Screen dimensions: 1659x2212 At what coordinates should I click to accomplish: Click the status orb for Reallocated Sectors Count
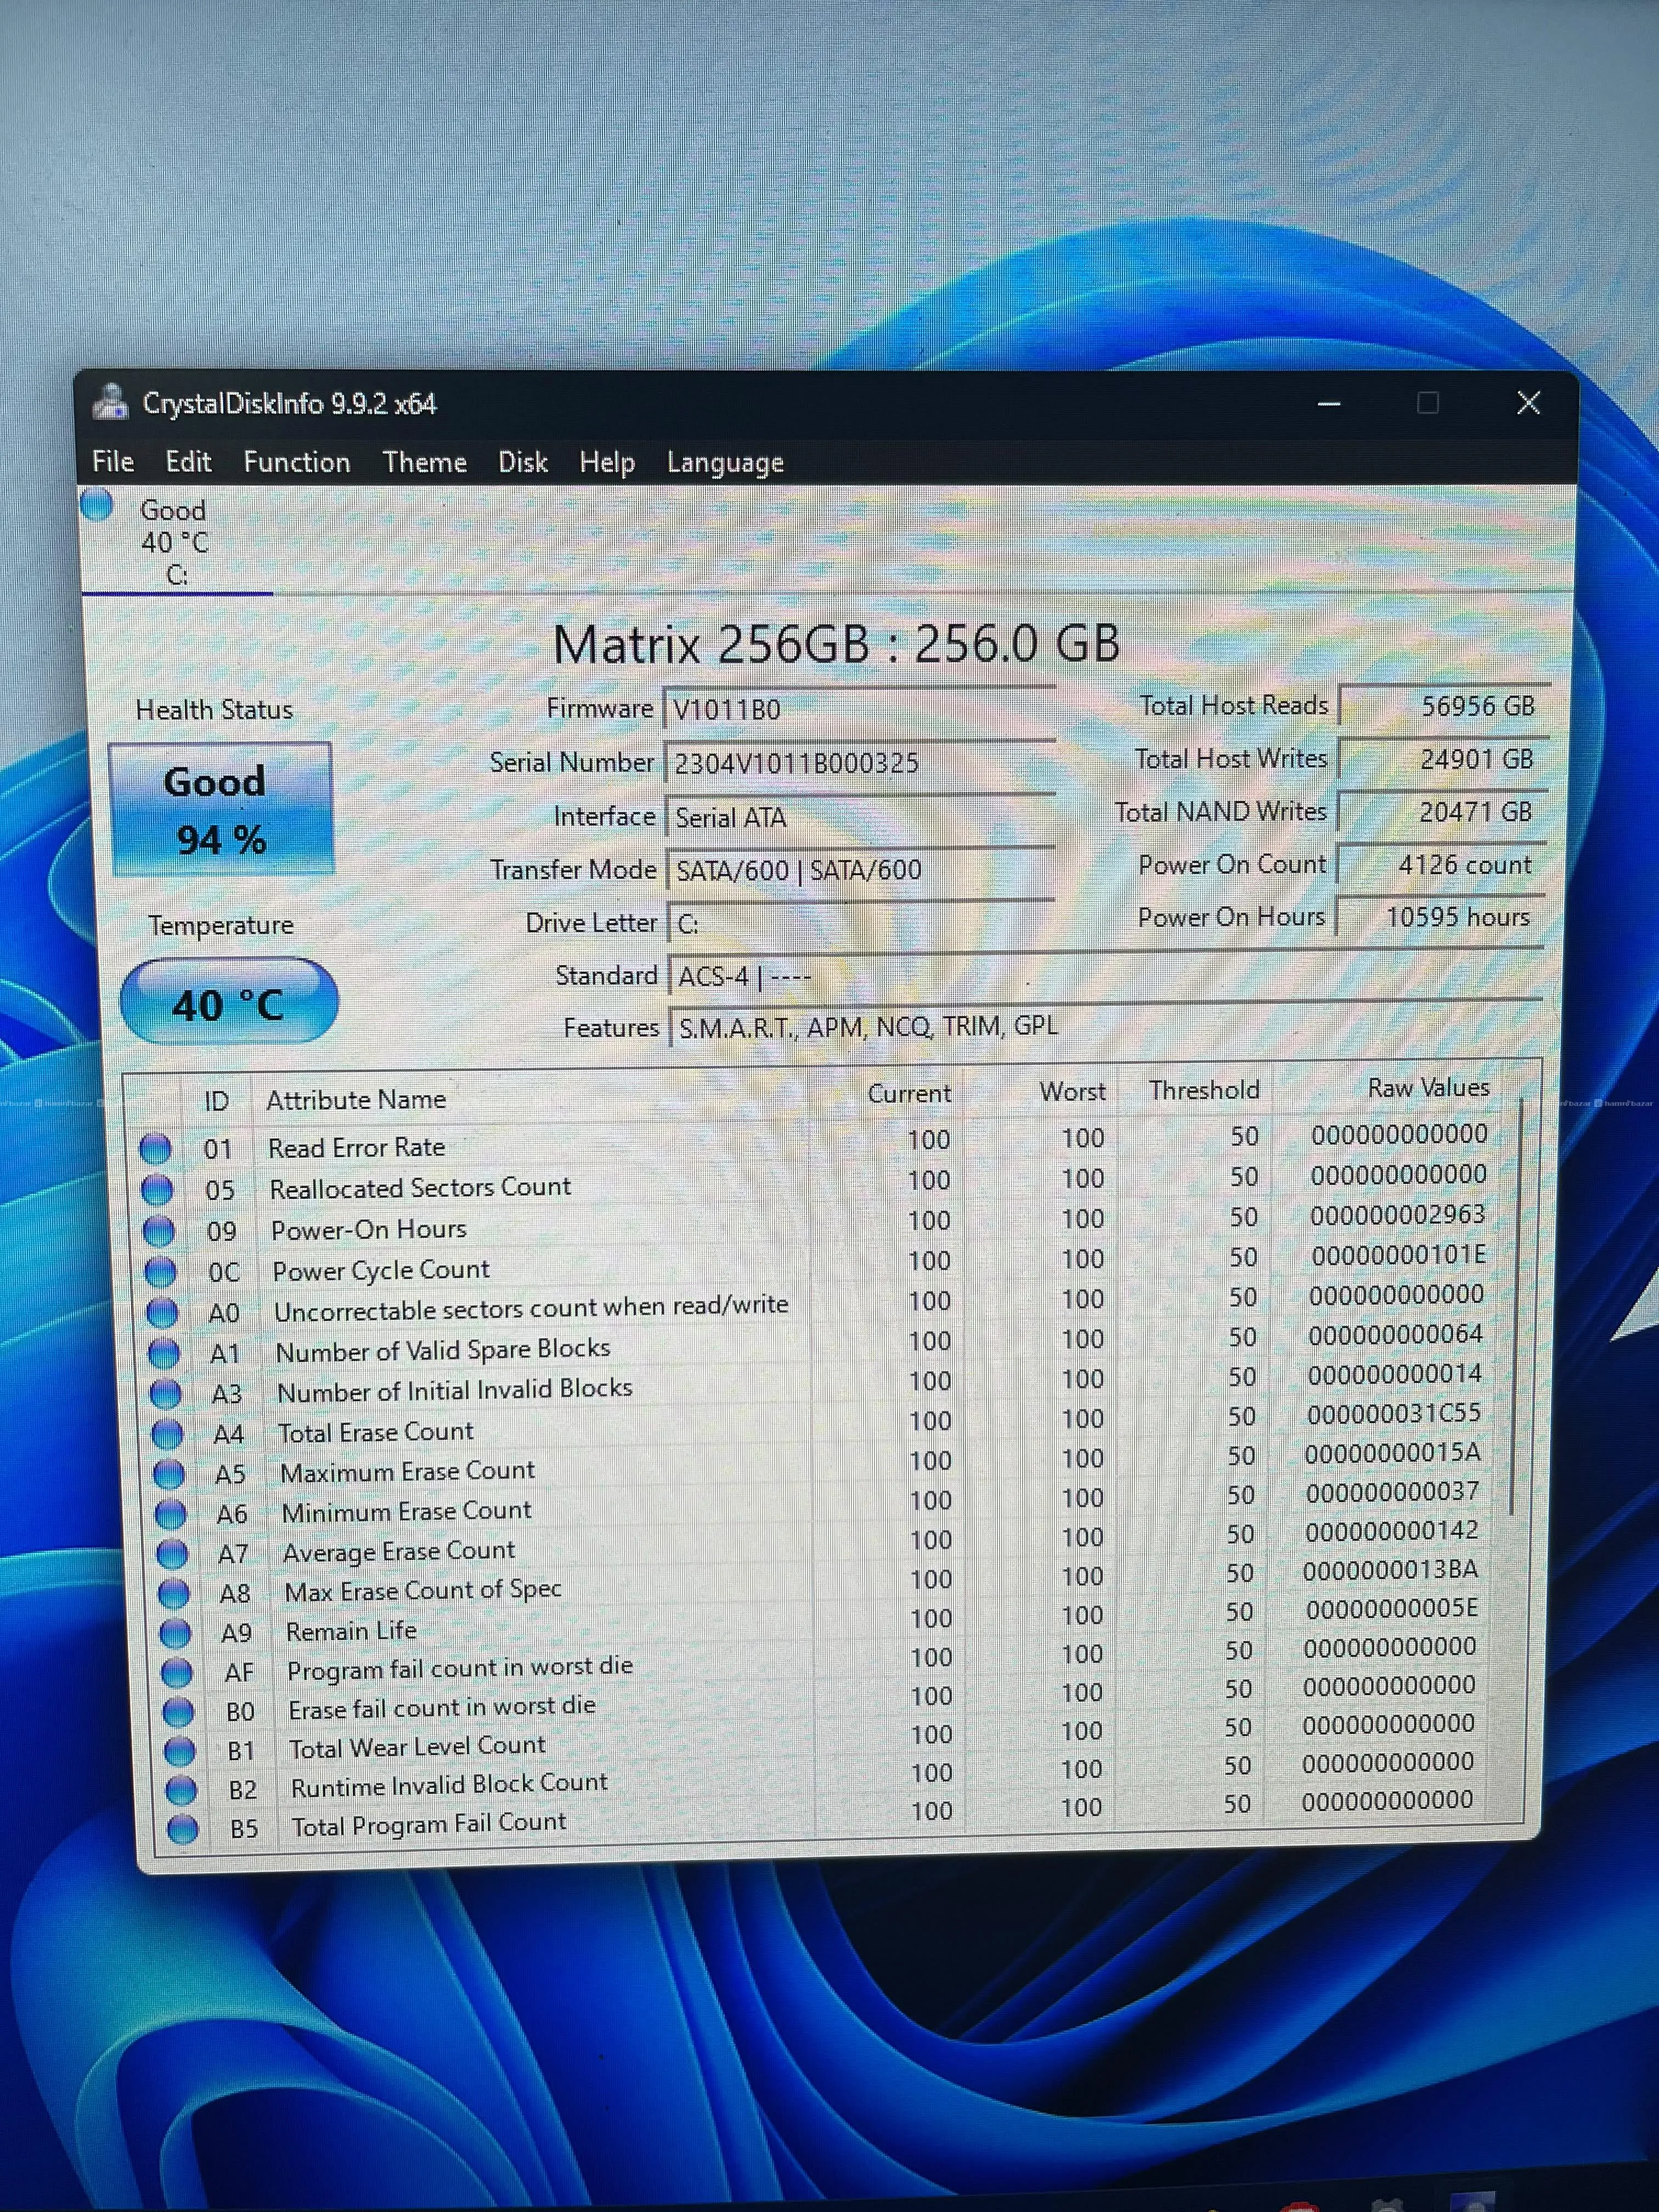pyautogui.click(x=157, y=1189)
